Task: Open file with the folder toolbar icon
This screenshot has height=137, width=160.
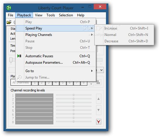Action: [9, 22]
